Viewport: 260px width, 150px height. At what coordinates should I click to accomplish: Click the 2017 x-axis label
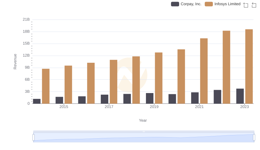[x=109, y=107]
